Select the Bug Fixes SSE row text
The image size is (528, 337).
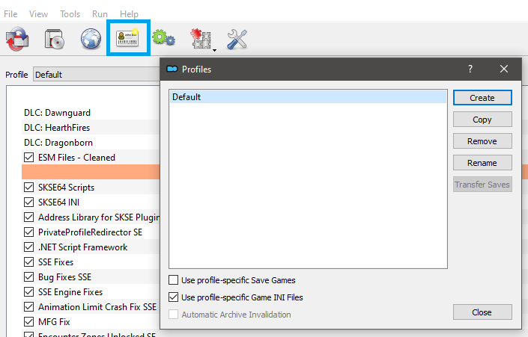(64, 277)
